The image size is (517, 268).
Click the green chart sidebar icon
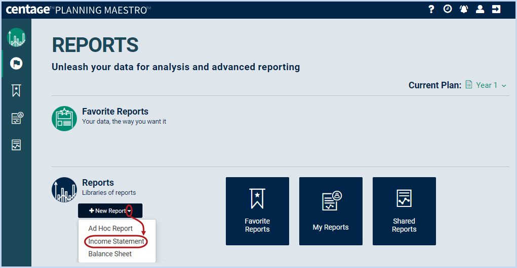[16, 37]
